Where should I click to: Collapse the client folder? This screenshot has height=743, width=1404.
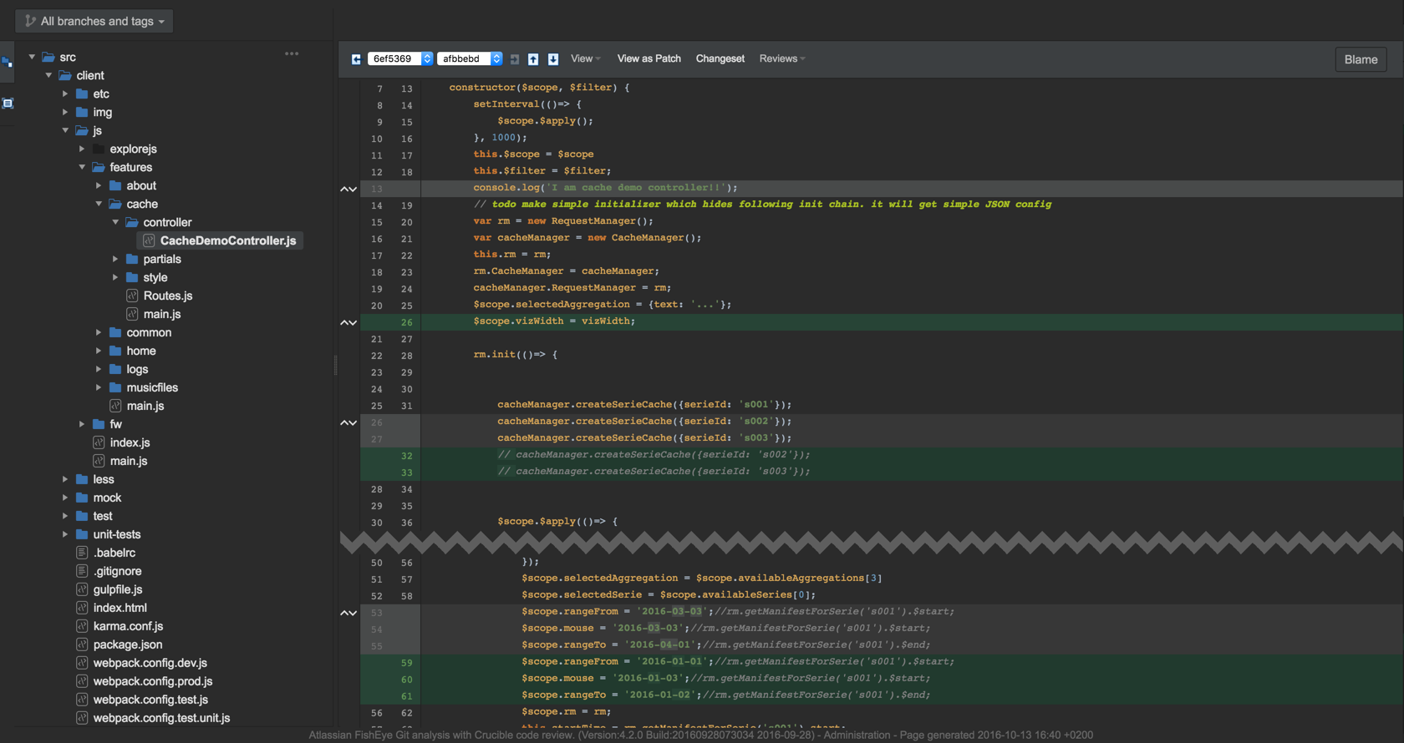pos(48,75)
